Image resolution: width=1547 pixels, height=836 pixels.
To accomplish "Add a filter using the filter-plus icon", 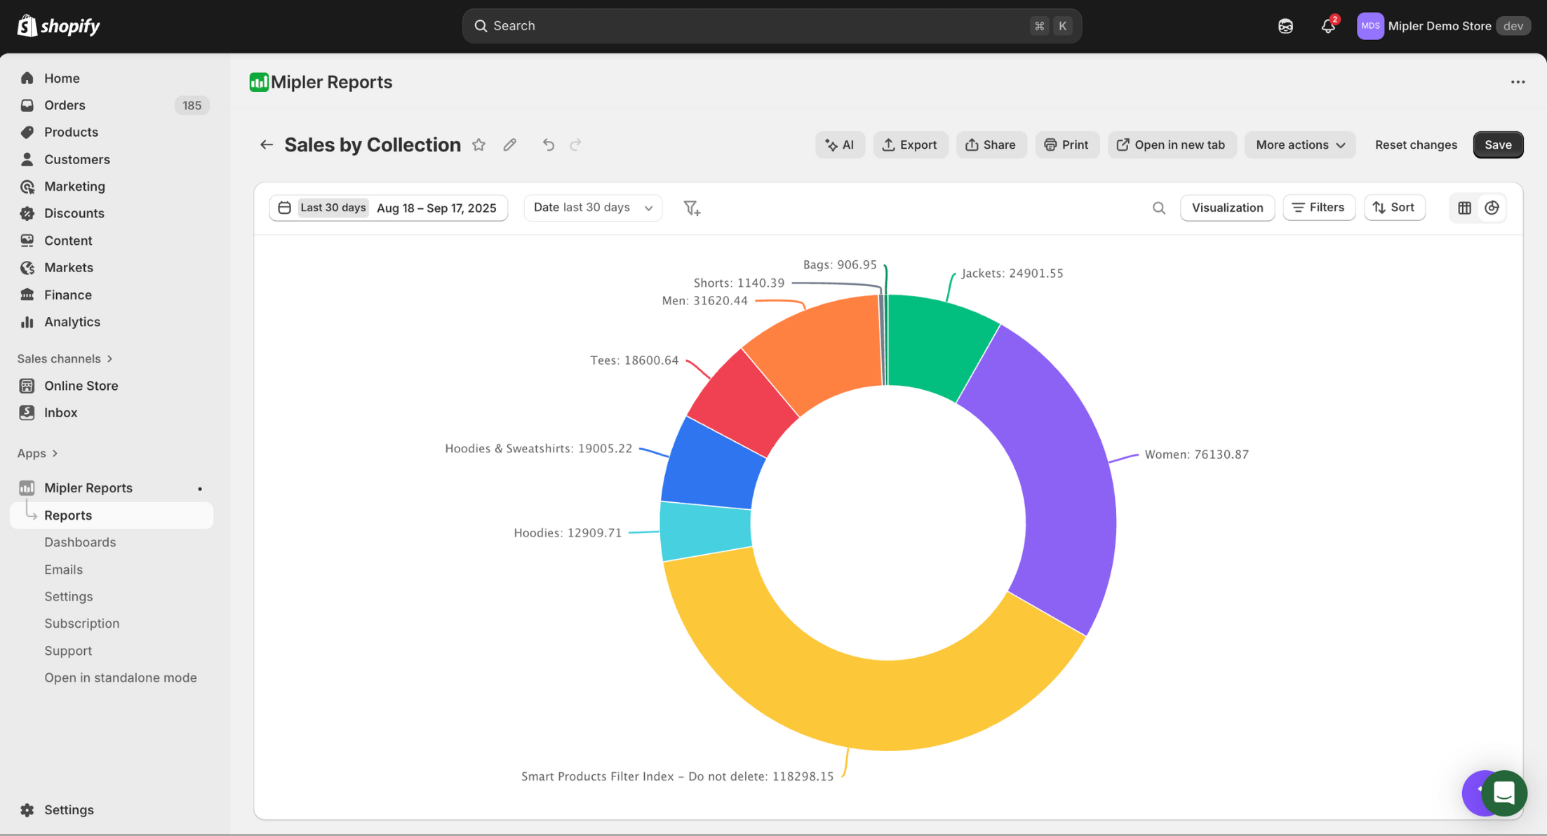I will tap(692, 208).
